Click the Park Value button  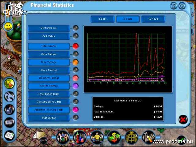pos(48,36)
